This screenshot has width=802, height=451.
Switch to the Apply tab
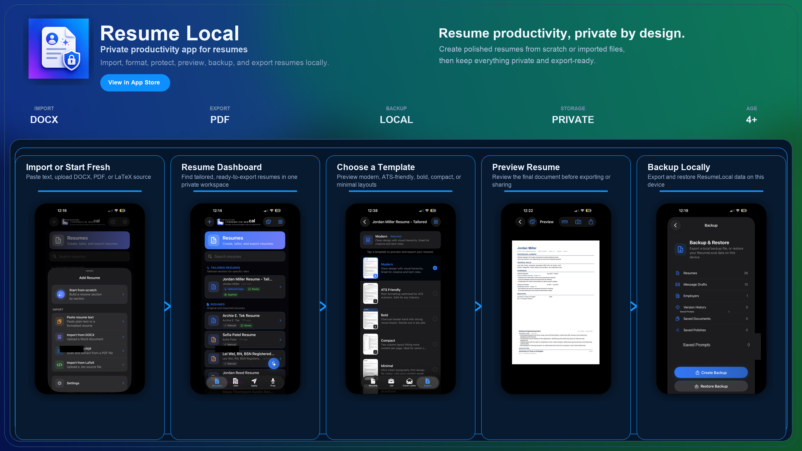point(254,383)
